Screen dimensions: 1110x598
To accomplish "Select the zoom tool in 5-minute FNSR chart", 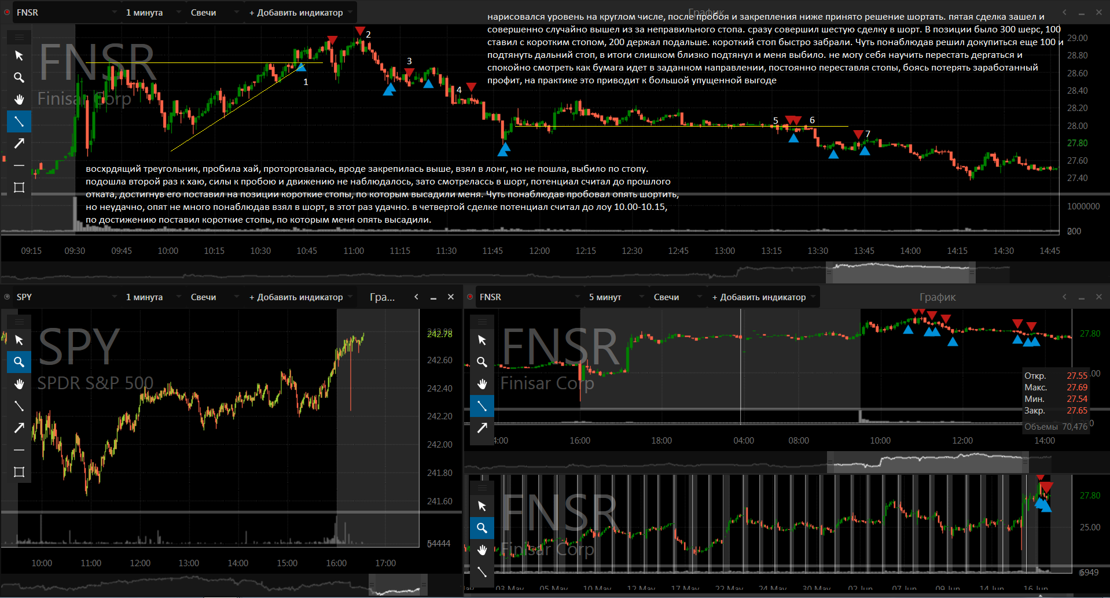I will click(x=482, y=362).
